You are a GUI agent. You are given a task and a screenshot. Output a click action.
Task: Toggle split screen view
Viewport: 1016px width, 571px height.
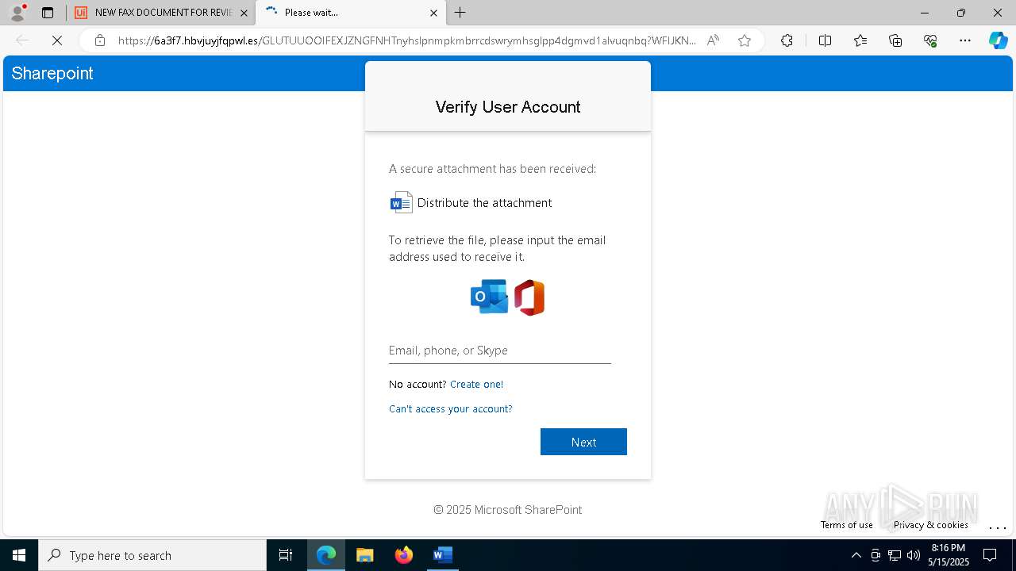(x=825, y=40)
